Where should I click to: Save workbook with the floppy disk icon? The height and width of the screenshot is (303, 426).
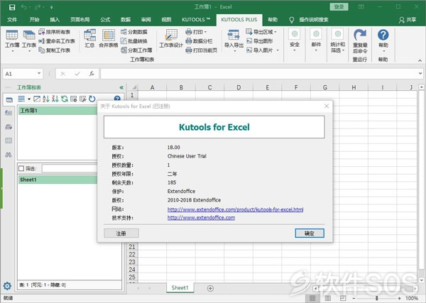click(x=11, y=7)
